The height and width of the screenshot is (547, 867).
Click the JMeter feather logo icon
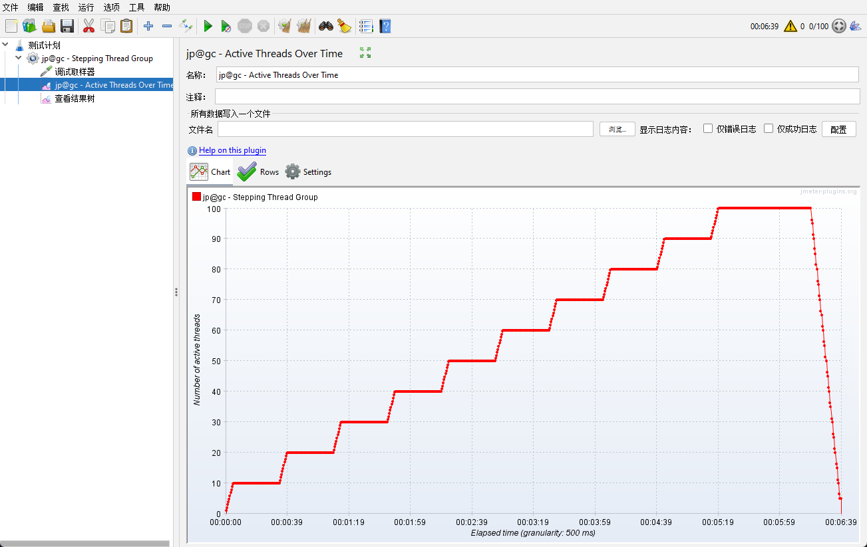coord(856,26)
